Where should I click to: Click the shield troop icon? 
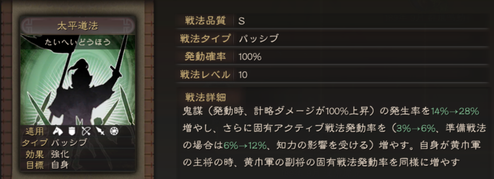click(x=71, y=131)
